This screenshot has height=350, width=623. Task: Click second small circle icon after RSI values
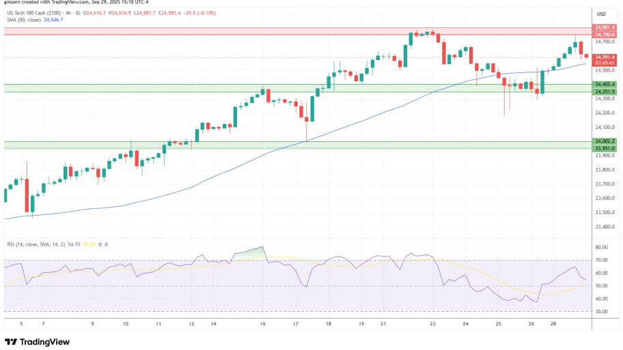point(106,244)
